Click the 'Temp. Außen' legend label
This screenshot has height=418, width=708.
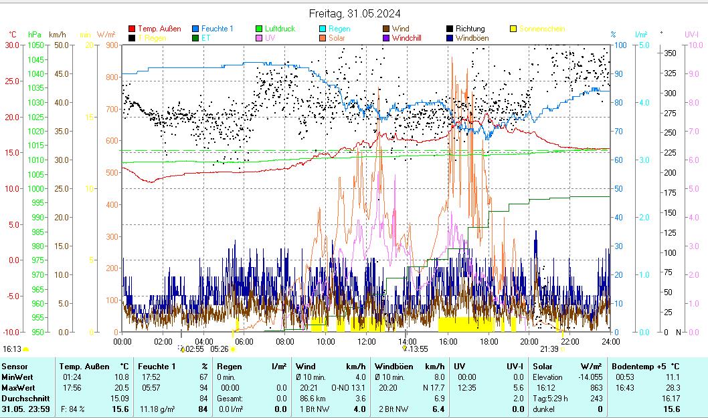159,29
